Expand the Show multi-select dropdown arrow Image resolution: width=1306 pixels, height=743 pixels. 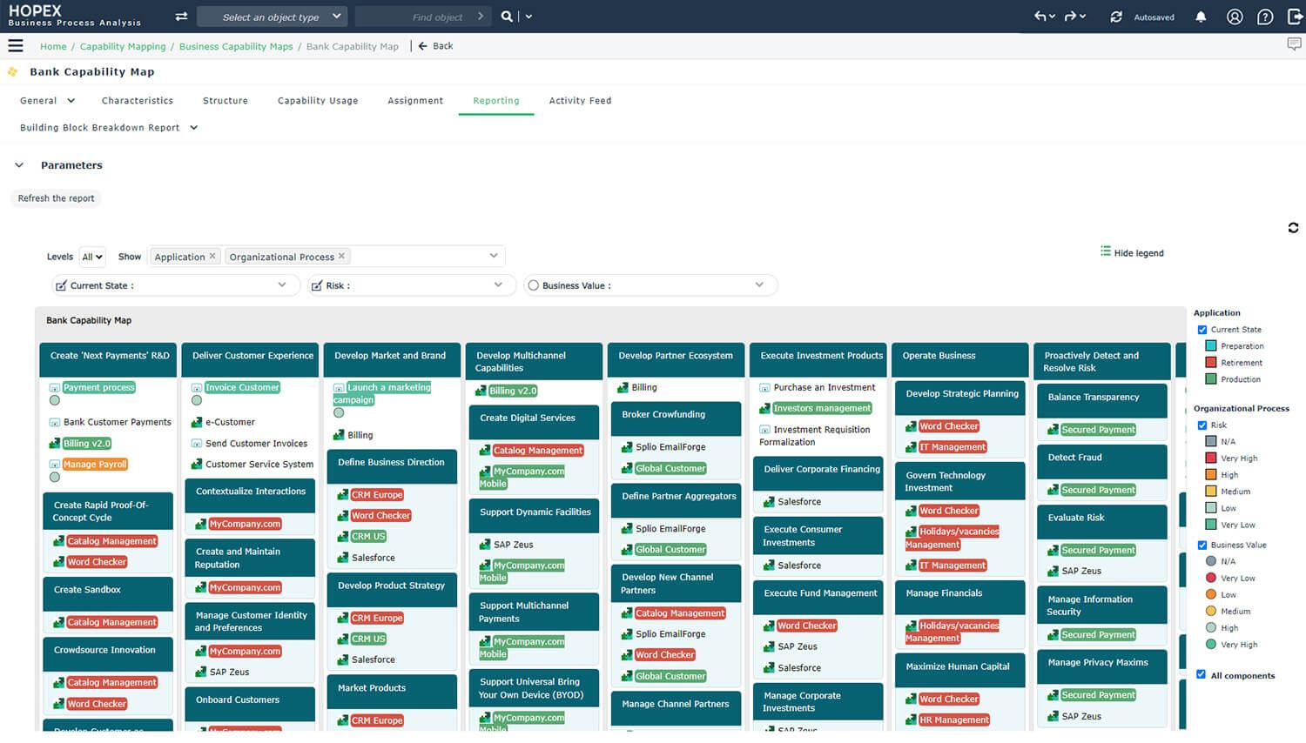[x=494, y=256]
